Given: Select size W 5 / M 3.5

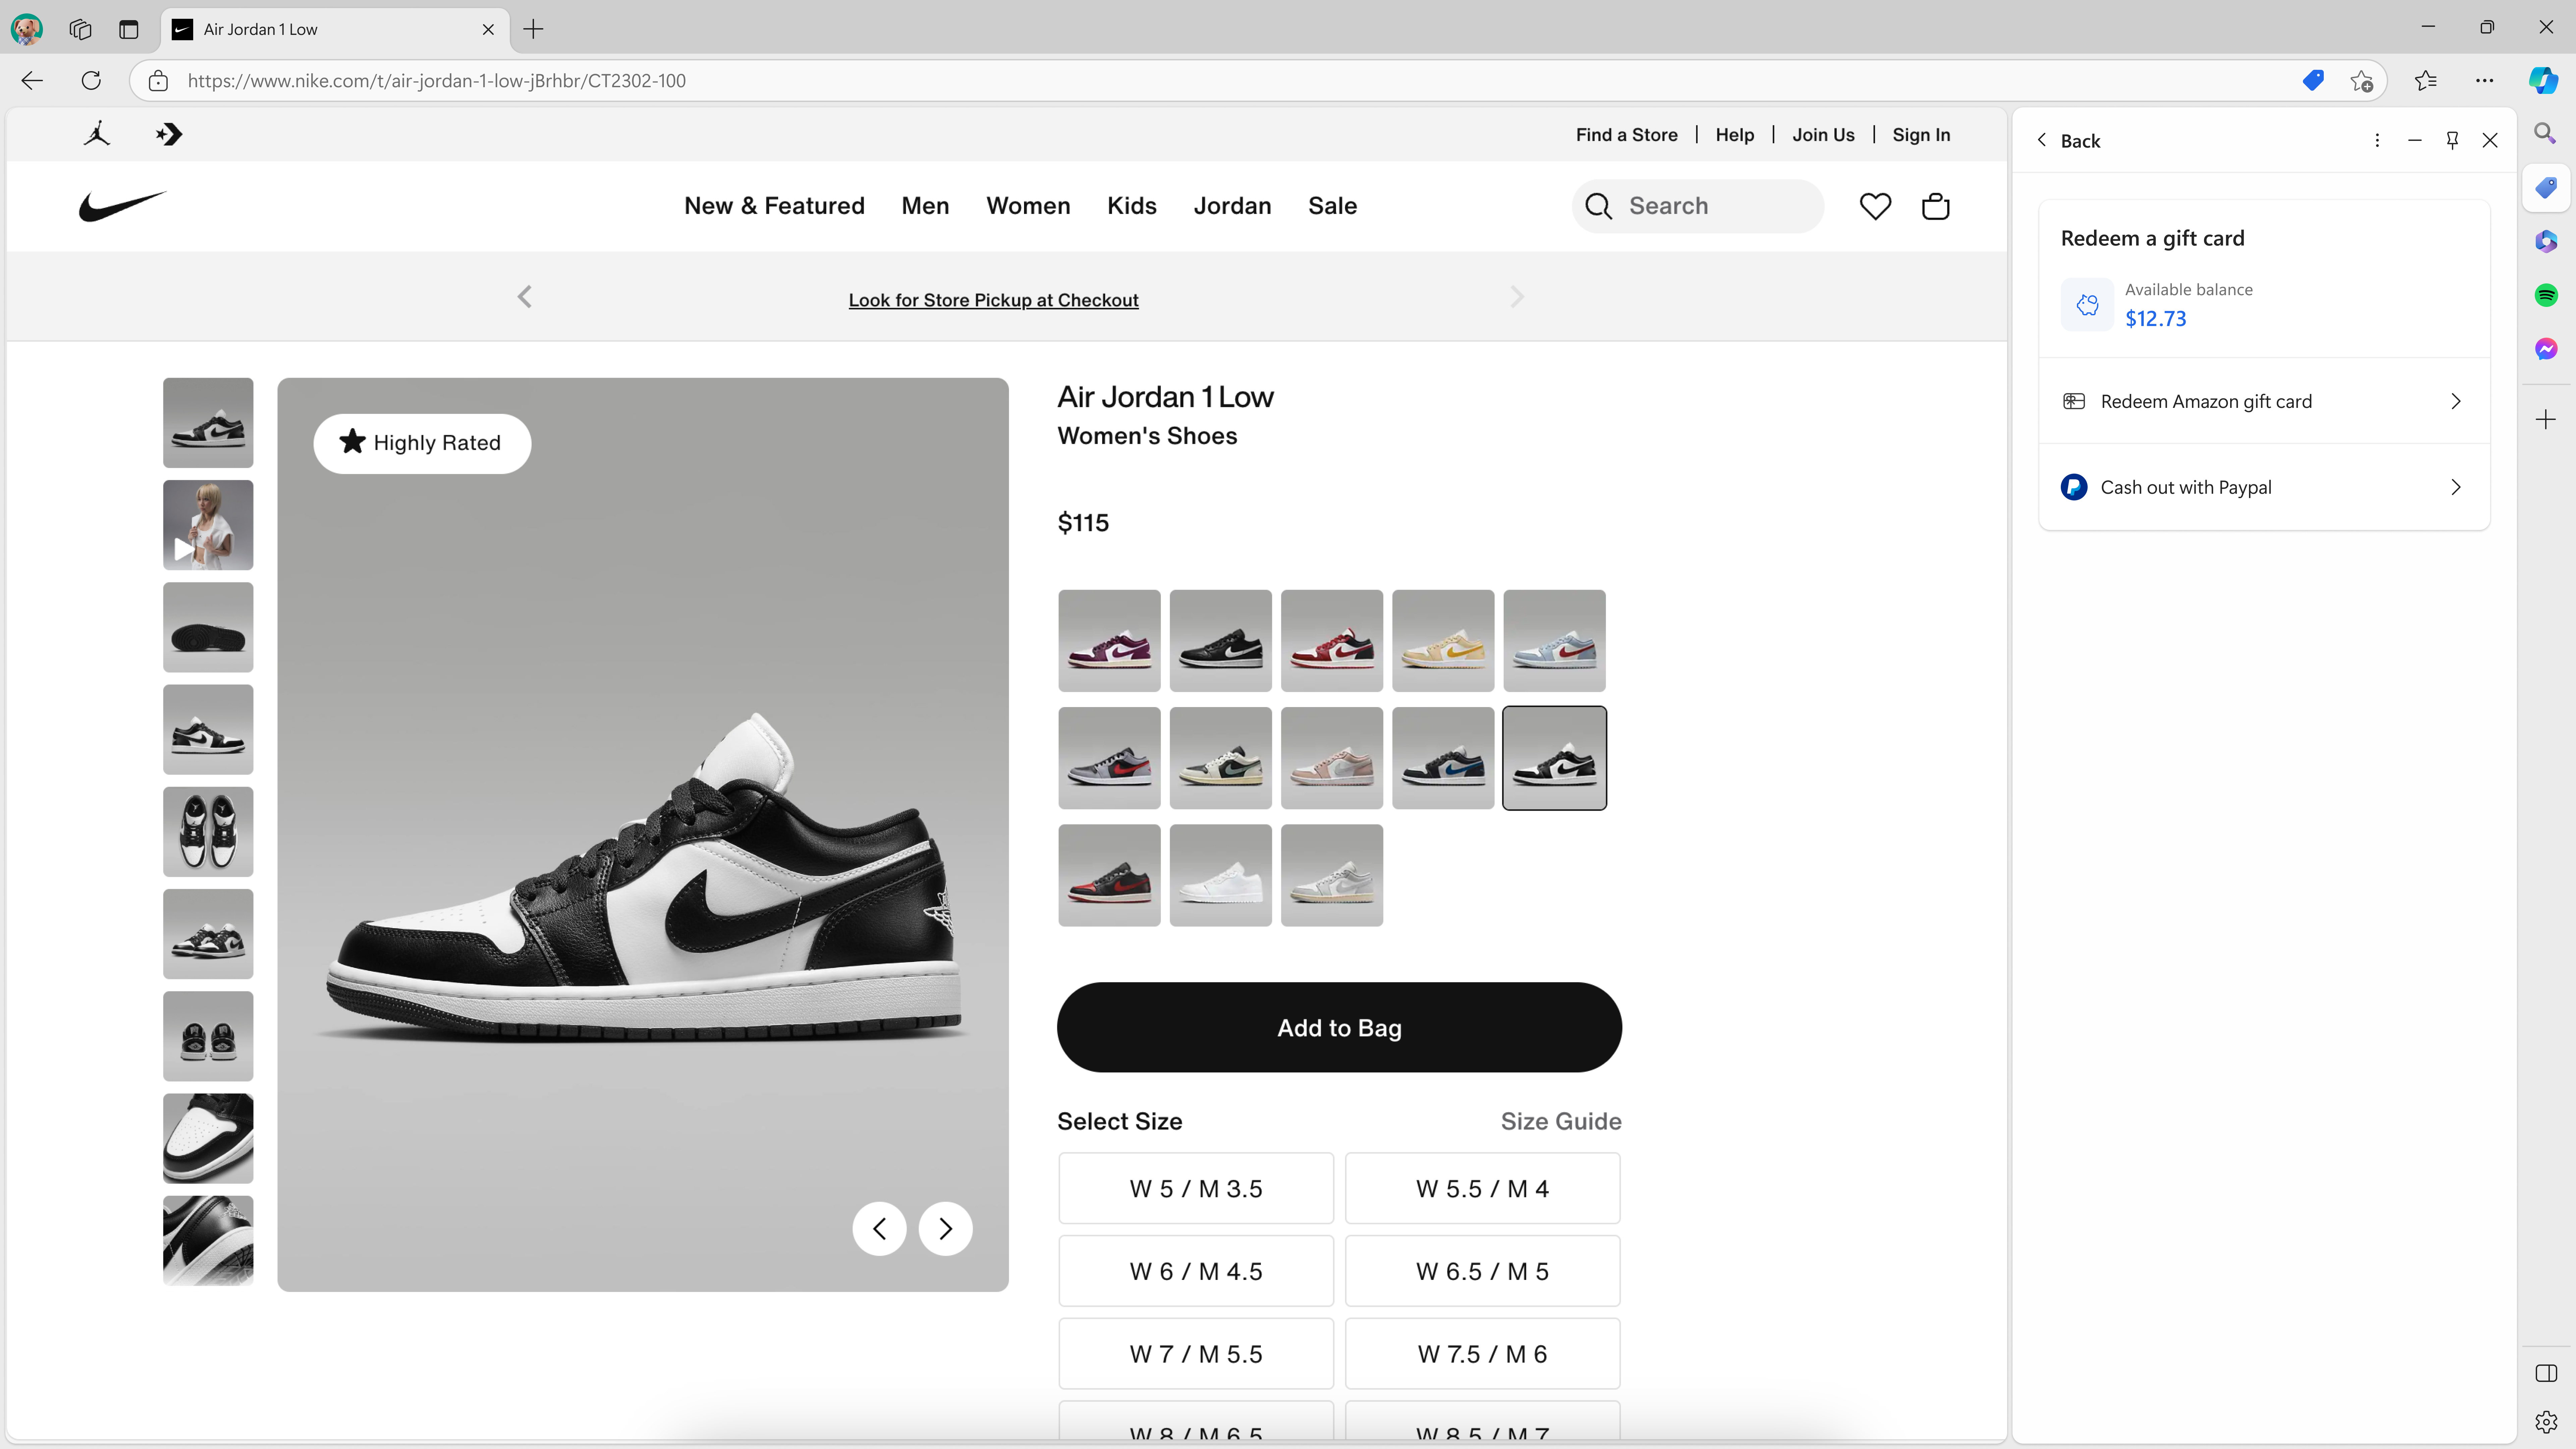Looking at the screenshot, I should point(1196,1188).
